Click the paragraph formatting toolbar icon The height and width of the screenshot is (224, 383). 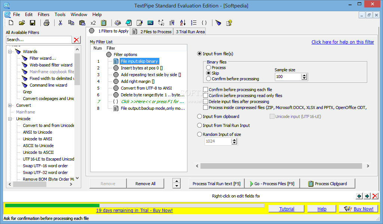click(172, 23)
